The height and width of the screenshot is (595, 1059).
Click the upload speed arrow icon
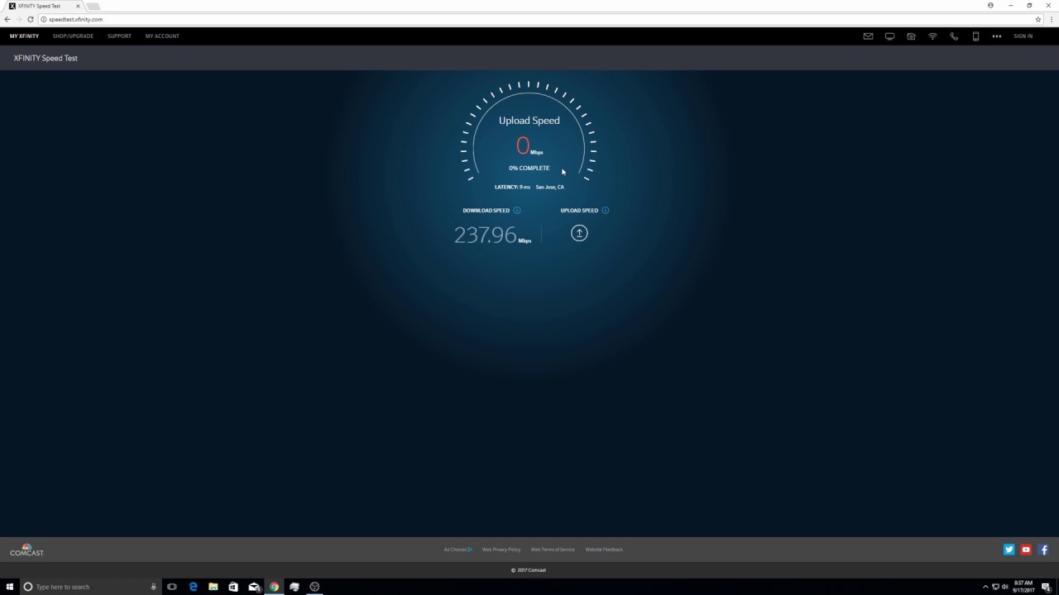pyautogui.click(x=579, y=233)
